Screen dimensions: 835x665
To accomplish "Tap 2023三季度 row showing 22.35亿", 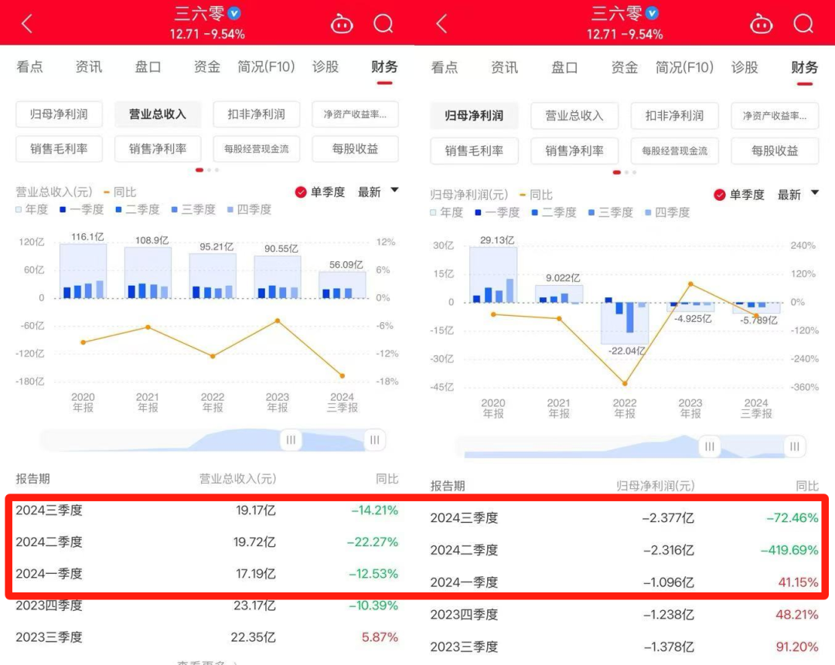I will (x=206, y=637).
